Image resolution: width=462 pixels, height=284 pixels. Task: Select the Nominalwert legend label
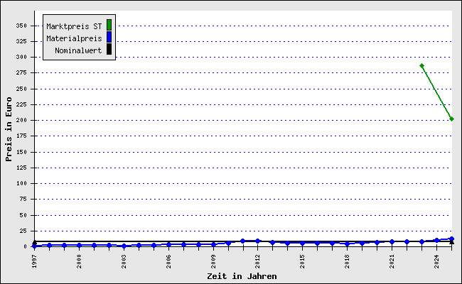pos(78,50)
